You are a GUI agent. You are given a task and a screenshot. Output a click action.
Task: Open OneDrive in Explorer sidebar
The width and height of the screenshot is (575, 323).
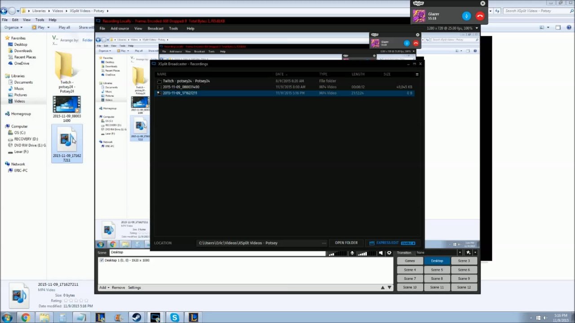click(22, 63)
